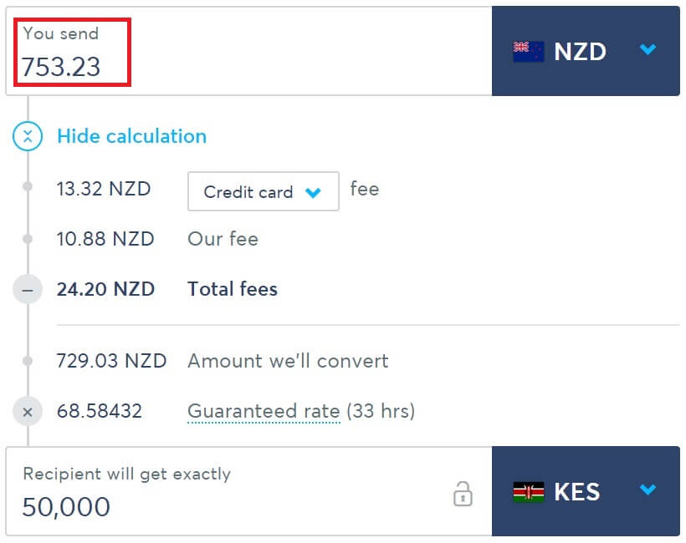Select the 24.20 NZD Total fees row
686x543 pixels.
point(166,289)
